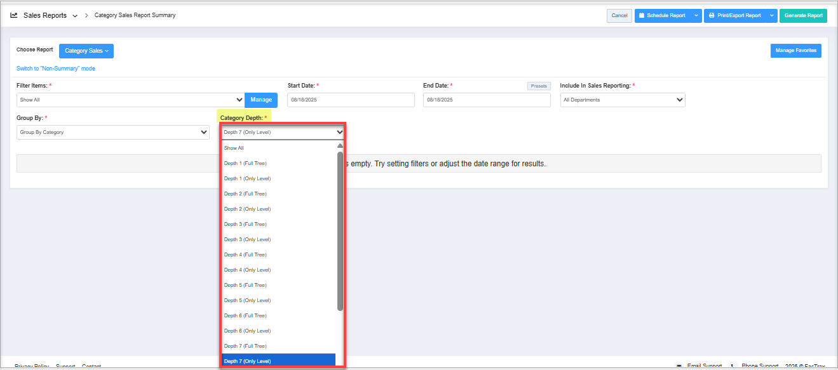838x370 pixels.
Task: Click the Schedule Report button
Action: [x=662, y=16]
